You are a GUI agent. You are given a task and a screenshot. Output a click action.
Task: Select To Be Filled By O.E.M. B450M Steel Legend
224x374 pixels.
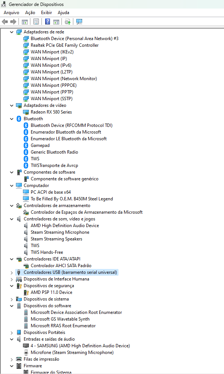72,199
